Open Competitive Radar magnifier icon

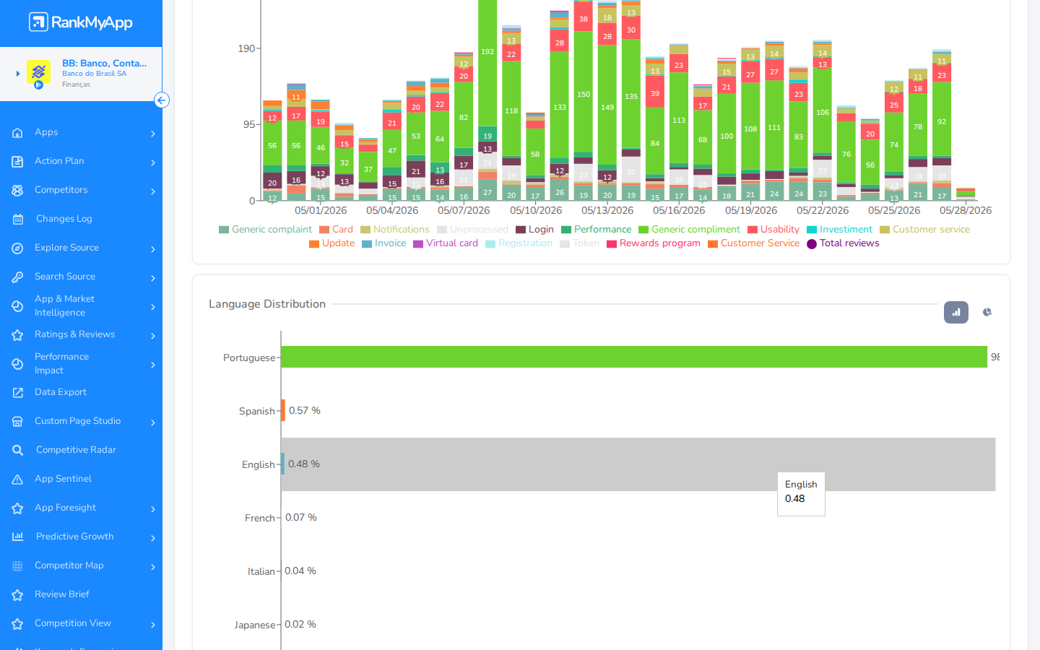[18, 450]
